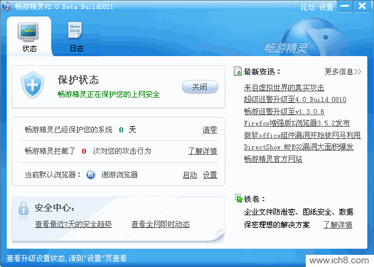Open the 日志 log tab
The image size is (374, 267).
(x=76, y=37)
